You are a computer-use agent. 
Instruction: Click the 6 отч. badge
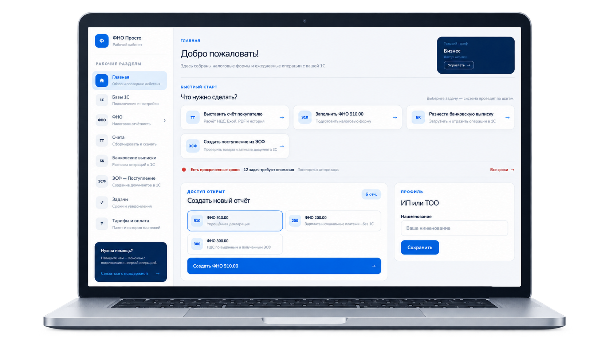click(371, 194)
